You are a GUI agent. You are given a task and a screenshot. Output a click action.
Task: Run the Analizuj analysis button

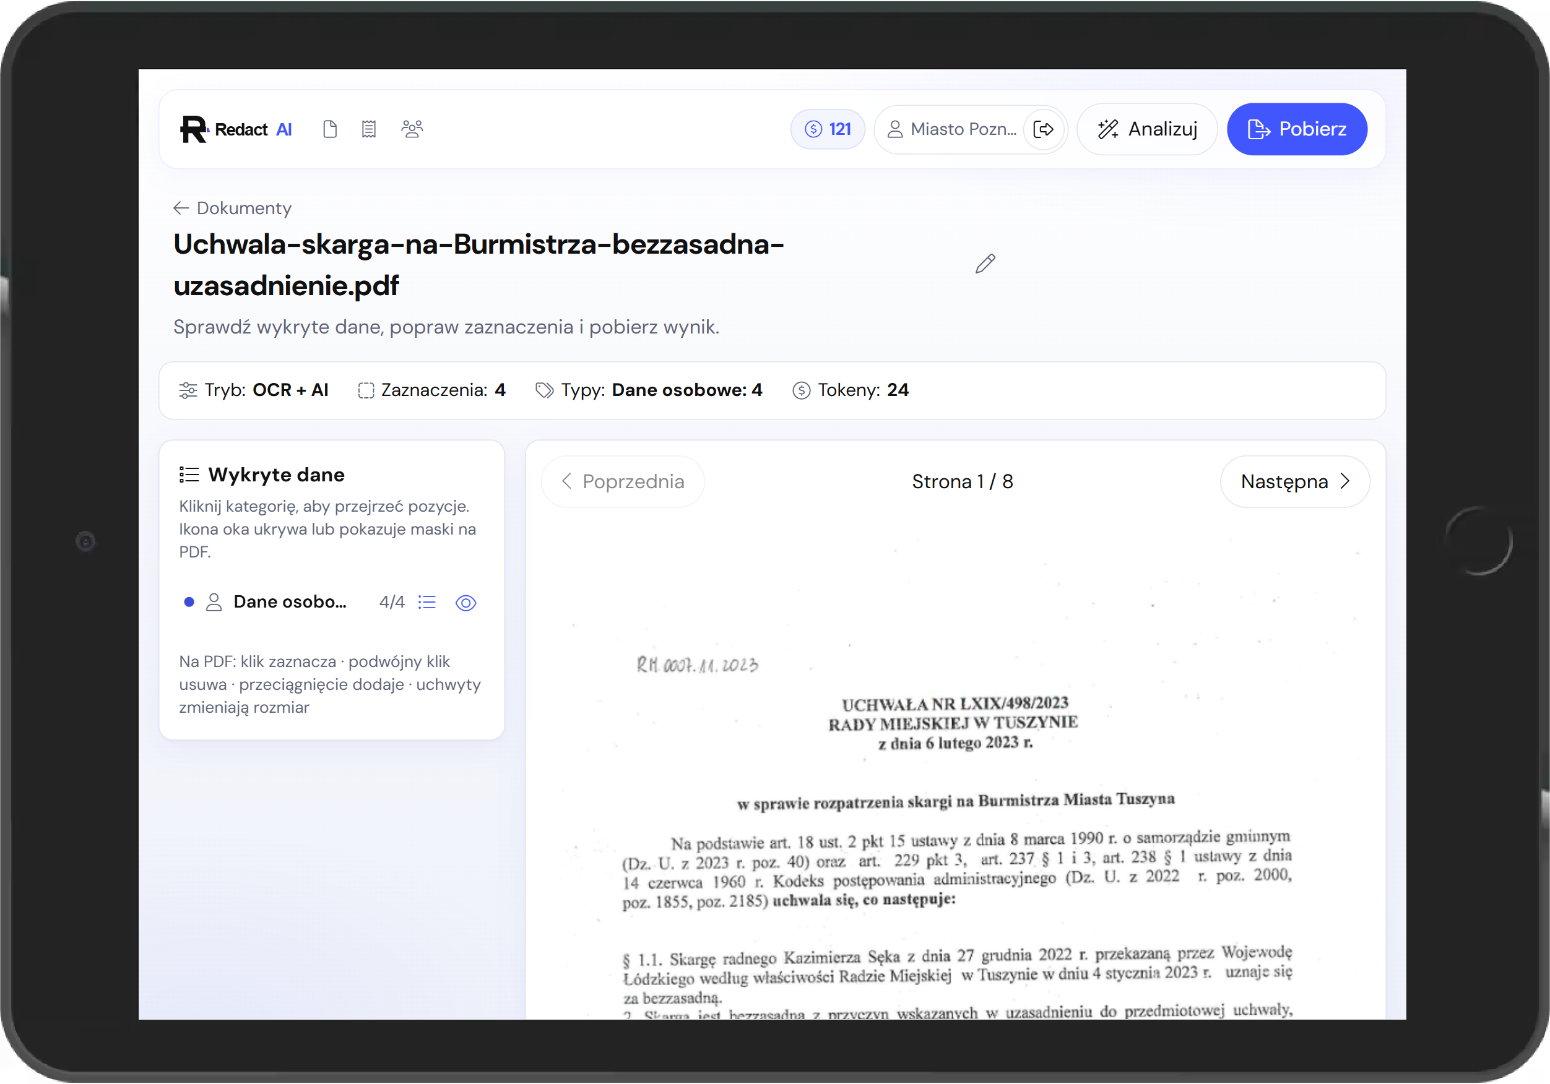(x=1147, y=129)
